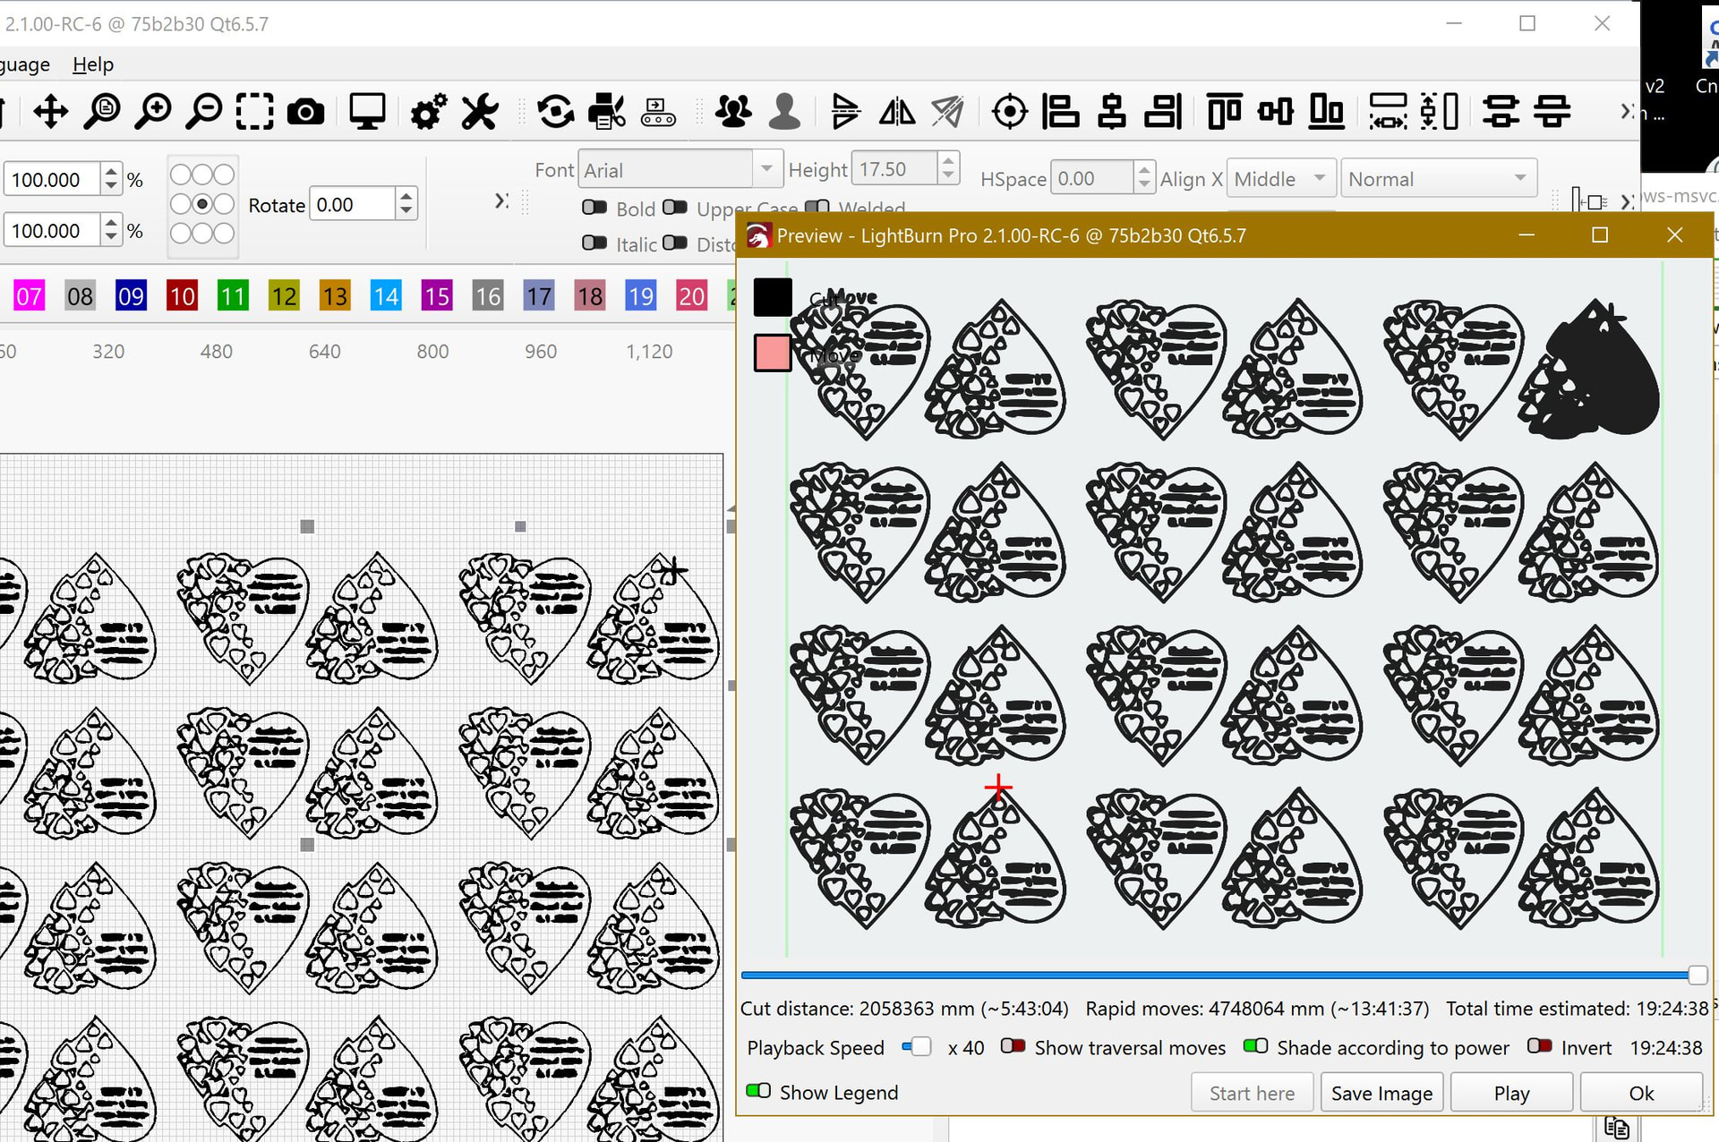Open the Preview monitor icon
Screen dimensions: 1719x1142
(x=367, y=112)
